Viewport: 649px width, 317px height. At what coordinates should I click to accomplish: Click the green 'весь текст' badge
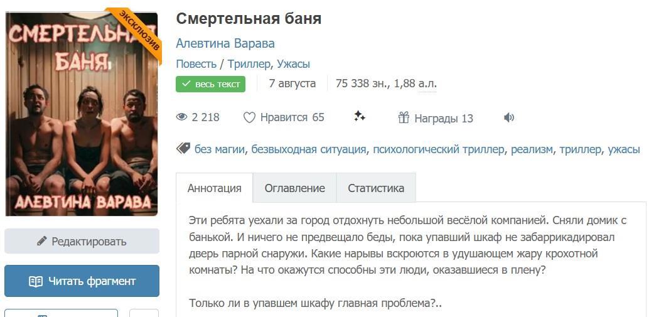click(210, 84)
